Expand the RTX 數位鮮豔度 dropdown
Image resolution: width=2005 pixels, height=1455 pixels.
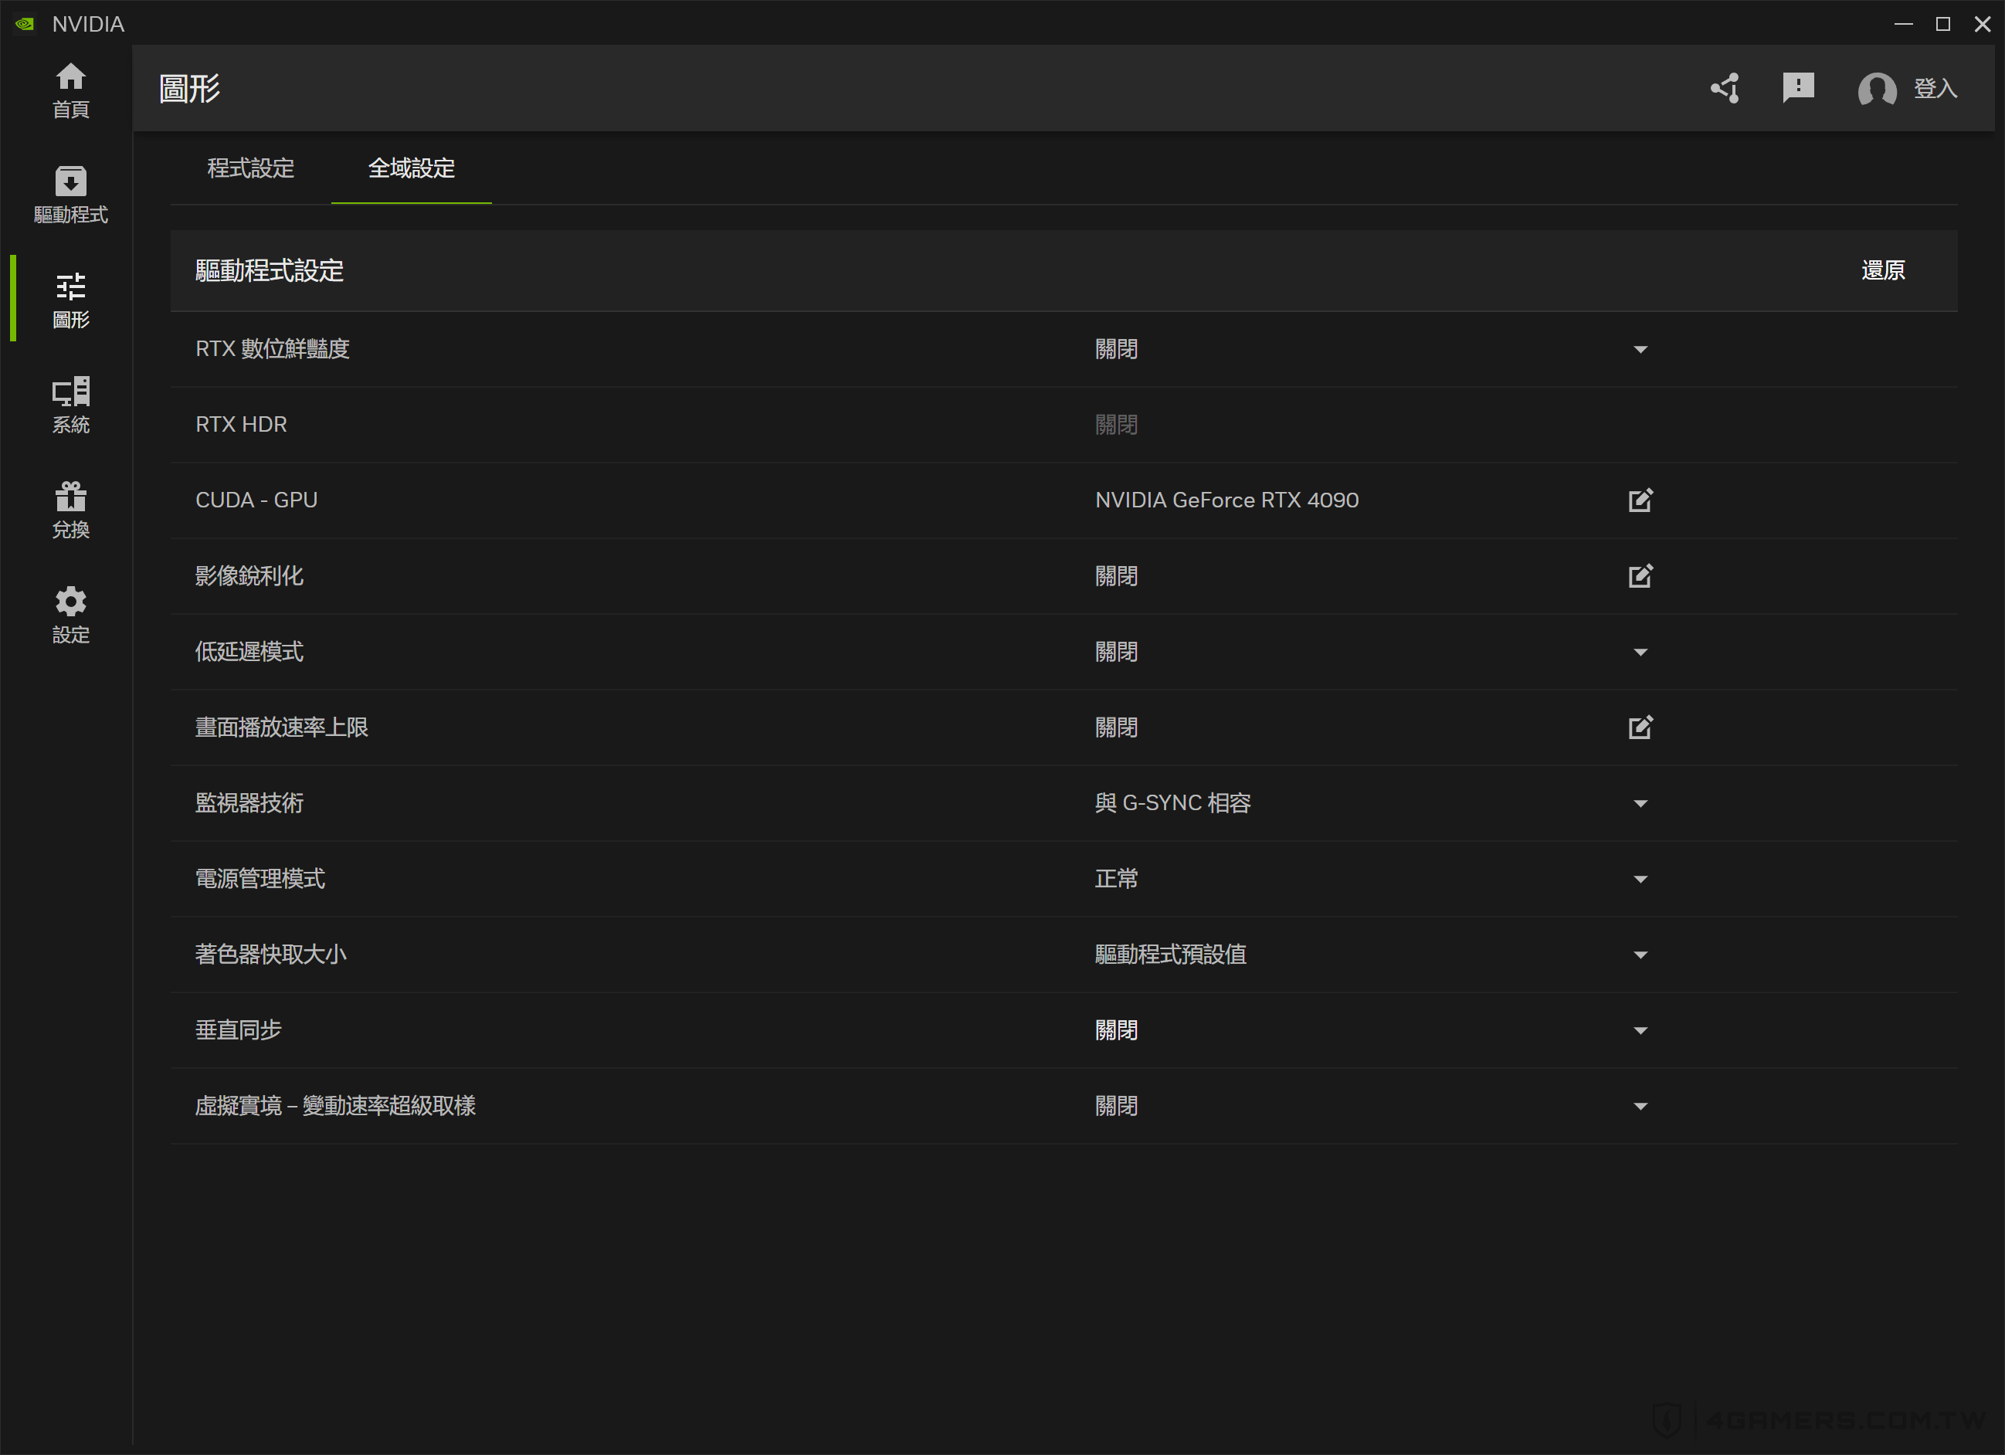click(x=1640, y=349)
